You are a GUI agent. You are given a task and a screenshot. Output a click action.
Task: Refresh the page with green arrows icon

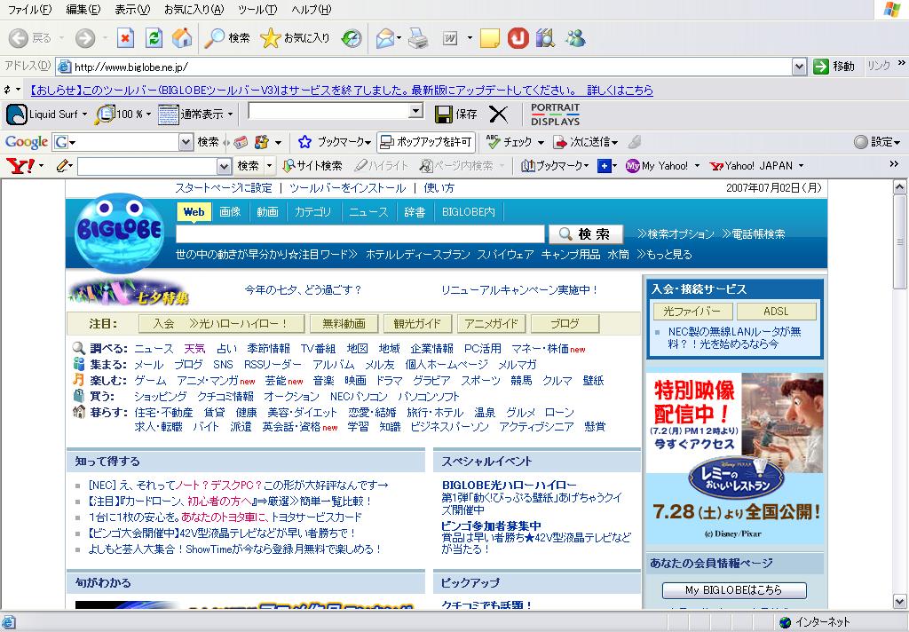[x=154, y=38]
